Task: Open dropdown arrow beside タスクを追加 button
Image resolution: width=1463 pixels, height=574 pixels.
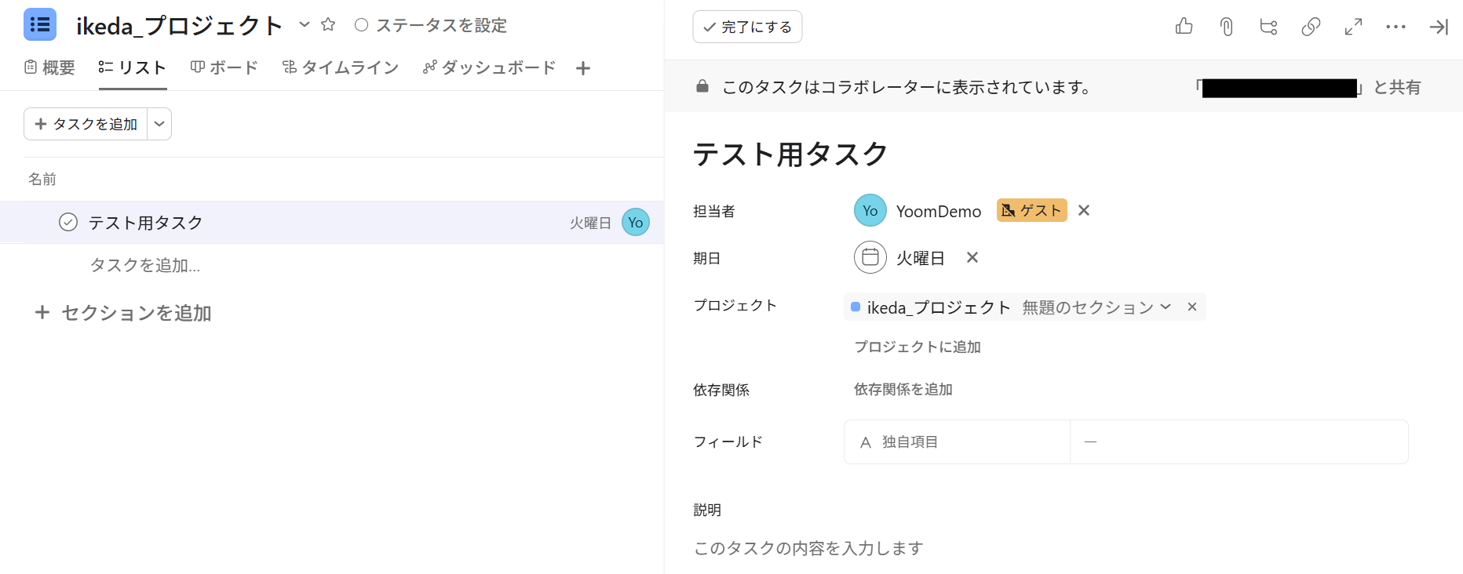Action: (x=159, y=124)
